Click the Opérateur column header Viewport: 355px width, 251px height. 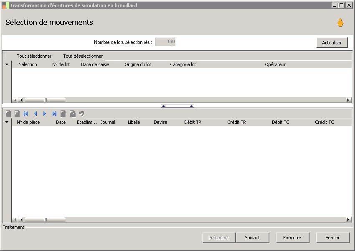point(275,64)
